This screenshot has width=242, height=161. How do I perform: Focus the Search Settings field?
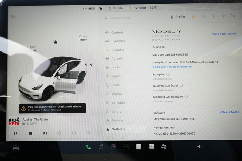(121, 18)
